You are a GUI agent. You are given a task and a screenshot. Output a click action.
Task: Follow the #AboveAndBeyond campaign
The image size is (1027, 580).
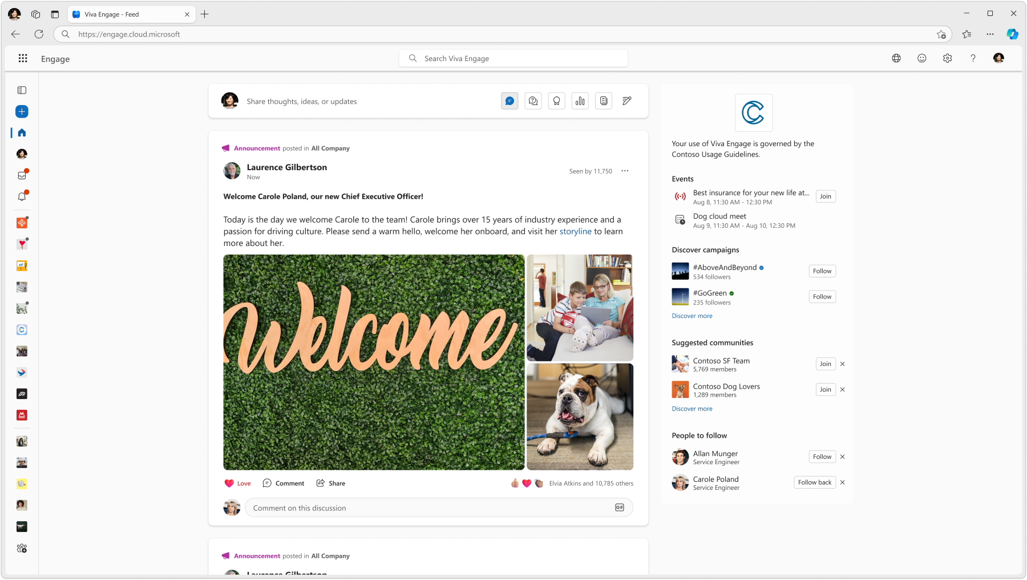click(822, 271)
